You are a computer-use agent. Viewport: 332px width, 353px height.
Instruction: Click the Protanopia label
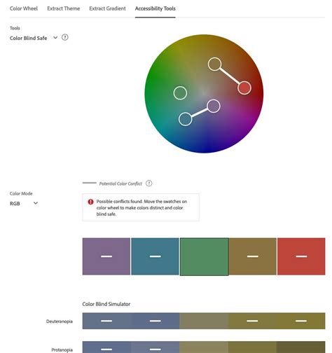(x=62, y=349)
